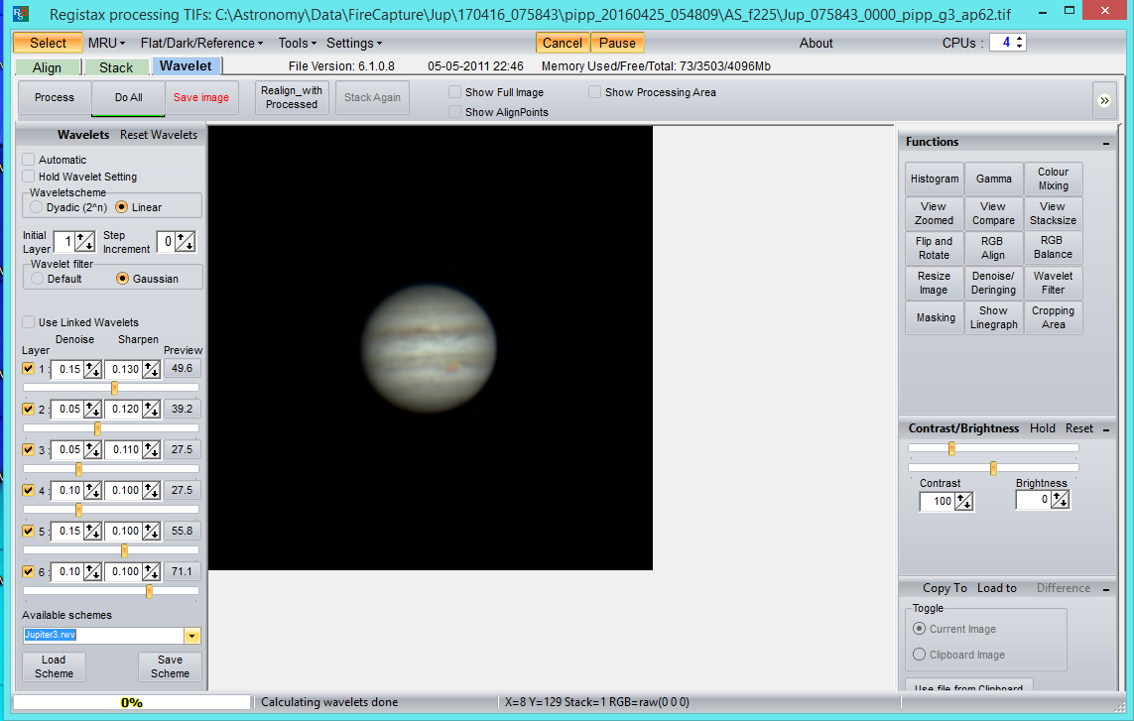The image size is (1134, 721).
Task: Open the About menu
Action: pyautogui.click(x=816, y=43)
